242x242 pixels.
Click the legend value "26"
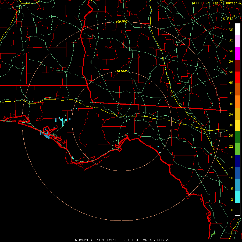tap(231, 136)
